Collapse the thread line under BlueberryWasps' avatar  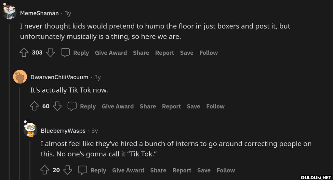pos(30,160)
